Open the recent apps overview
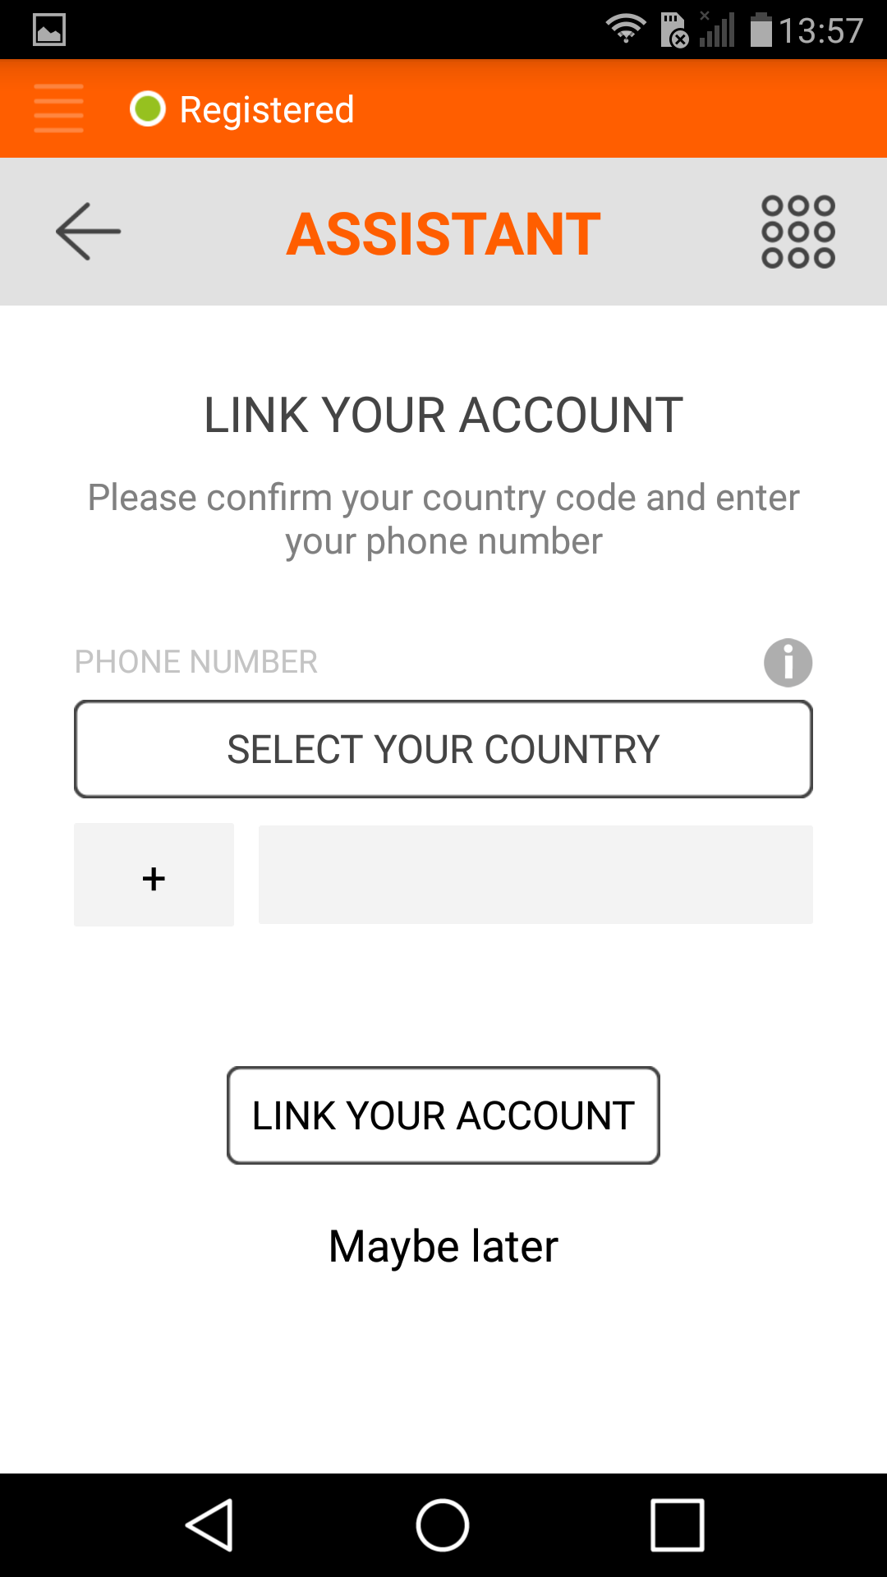887x1577 pixels. (677, 1525)
